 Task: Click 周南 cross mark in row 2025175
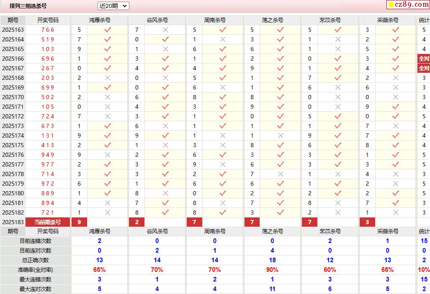pos(223,145)
